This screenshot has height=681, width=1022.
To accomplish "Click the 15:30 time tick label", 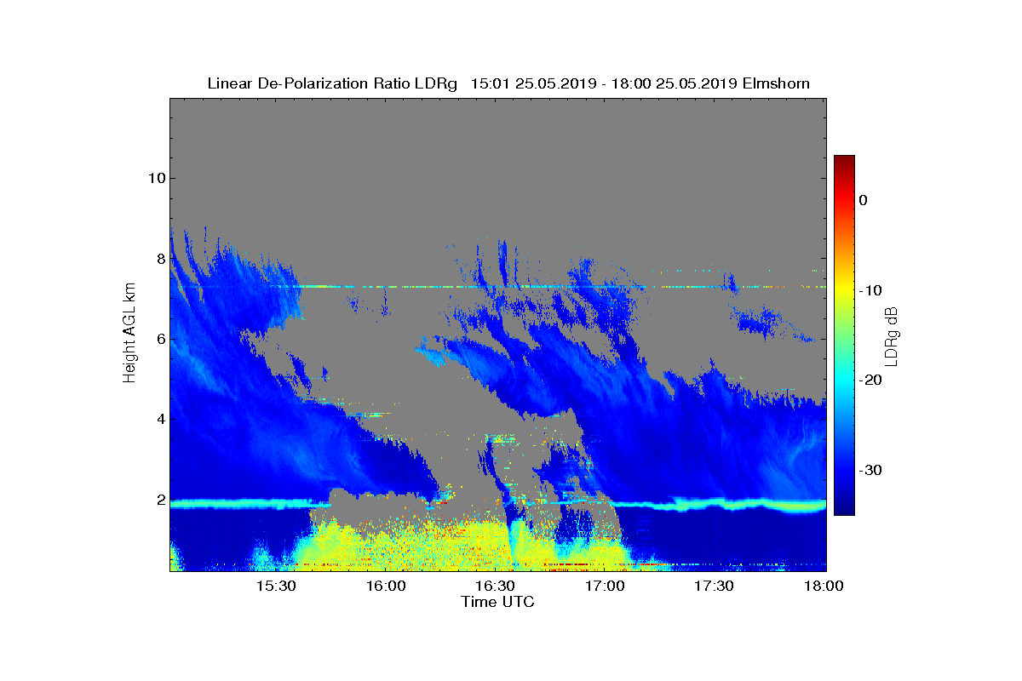I will click(x=276, y=587).
